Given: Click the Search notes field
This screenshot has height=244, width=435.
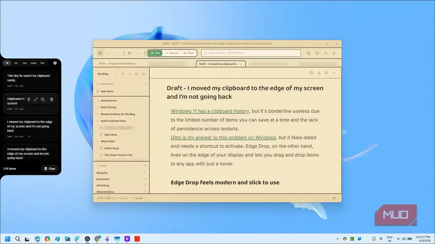Looking at the screenshot, I should coord(251,53).
